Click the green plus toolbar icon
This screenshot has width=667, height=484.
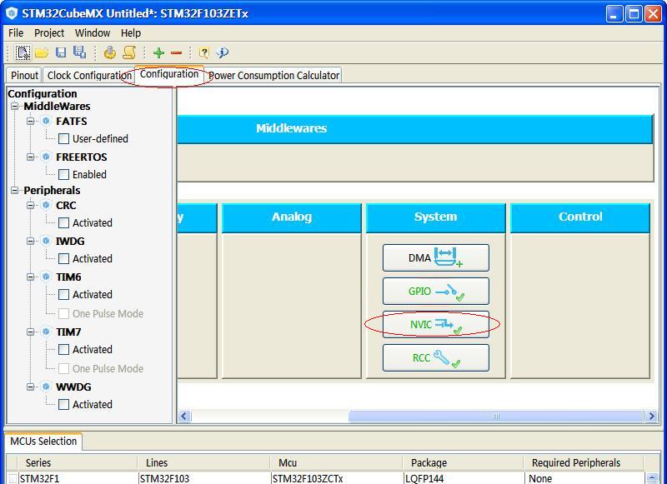point(158,52)
